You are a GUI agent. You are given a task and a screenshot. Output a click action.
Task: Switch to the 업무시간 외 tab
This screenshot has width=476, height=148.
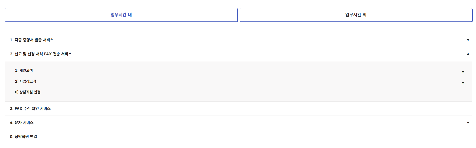tap(356, 15)
